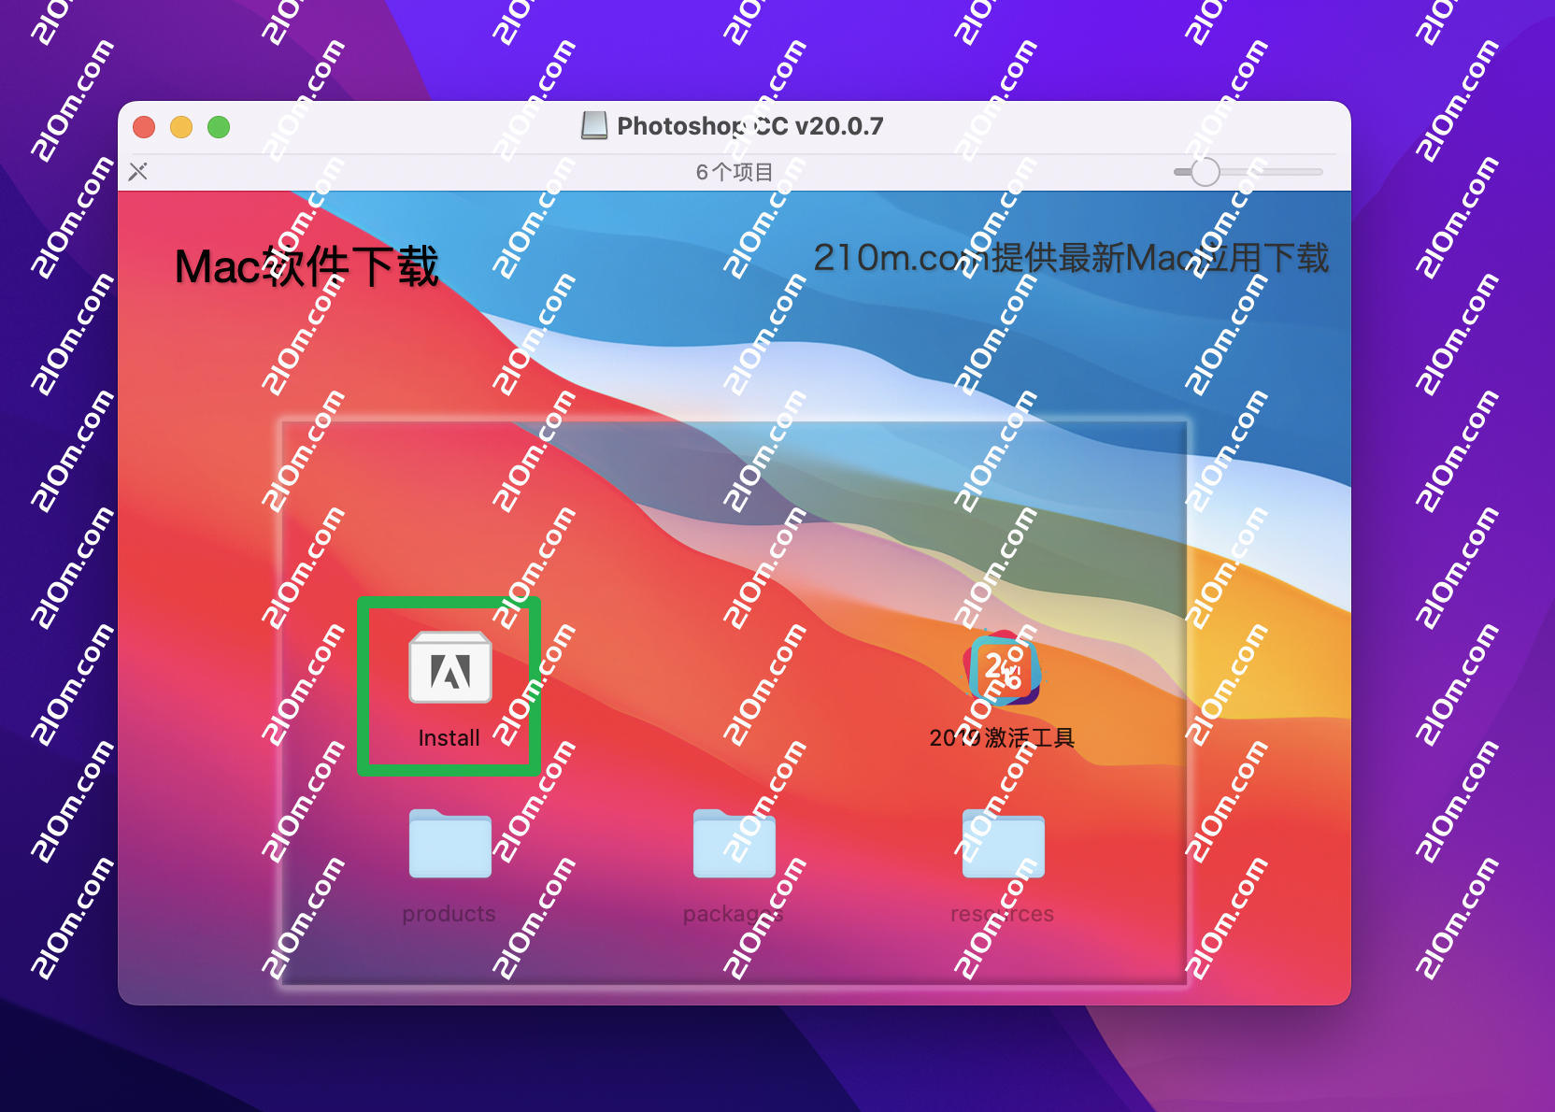Open the products folder icon
The width and height of the screenshot is (1555, 1112).
[x=450, y=843]
